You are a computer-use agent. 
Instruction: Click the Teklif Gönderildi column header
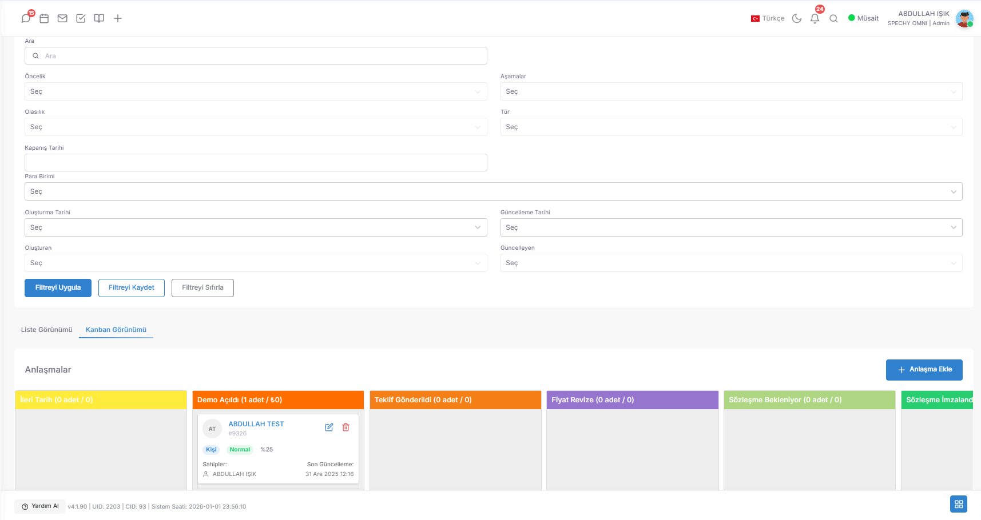pyautogui.click(x=455, y=400)
